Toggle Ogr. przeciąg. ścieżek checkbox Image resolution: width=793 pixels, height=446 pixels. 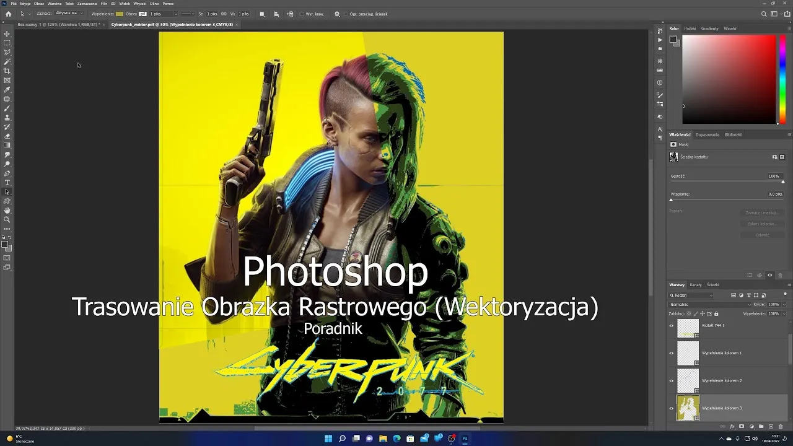pyautogui.click(x=346, y=14)
